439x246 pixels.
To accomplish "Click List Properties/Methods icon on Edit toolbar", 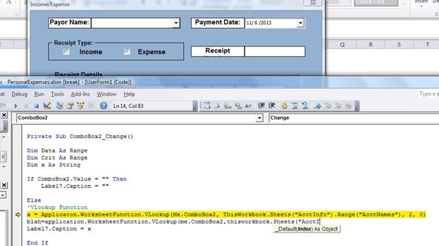I will (x=207, y=106).
